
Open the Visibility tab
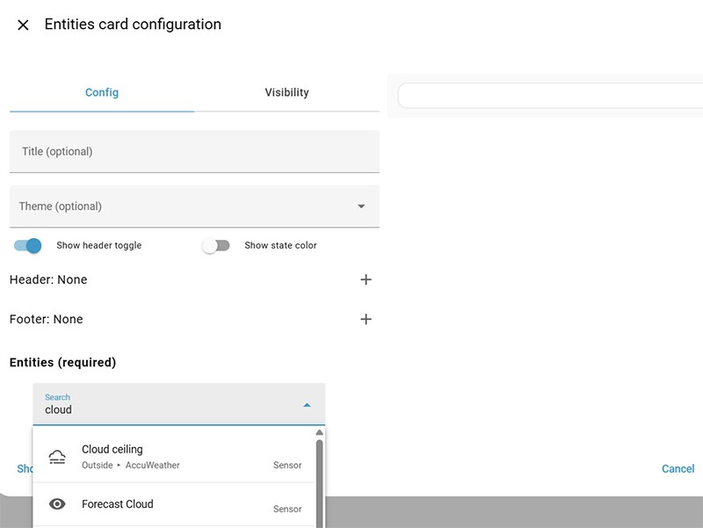(286, 92)
